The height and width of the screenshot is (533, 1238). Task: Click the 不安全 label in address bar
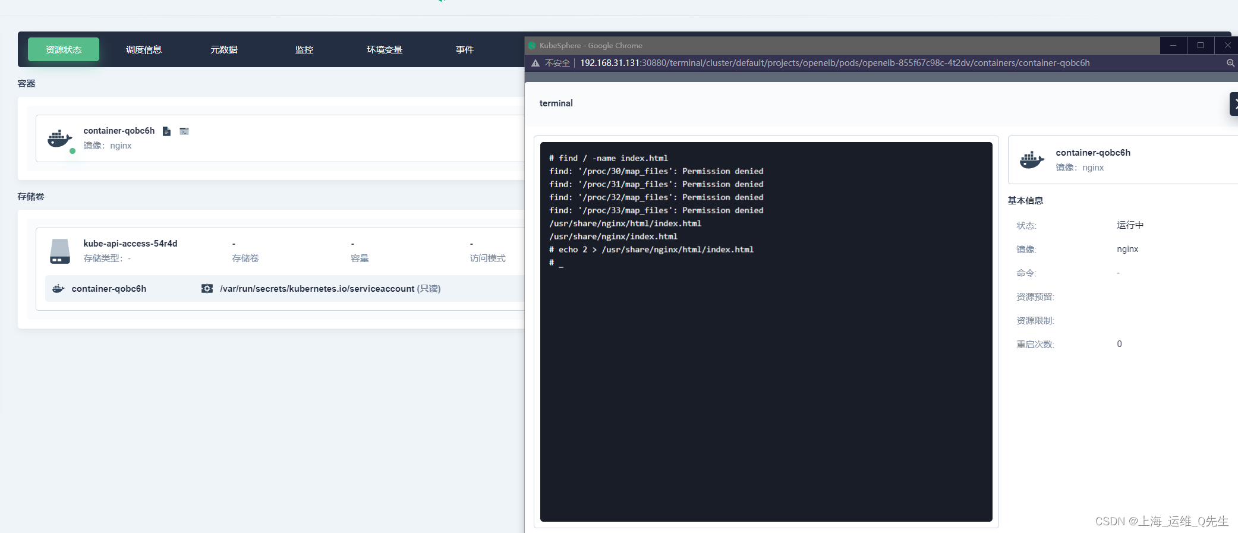click(557, 63)
